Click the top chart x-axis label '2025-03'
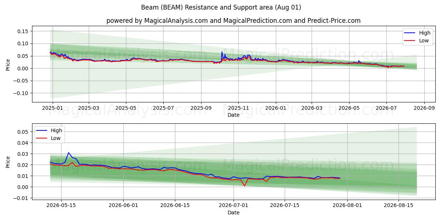The image size is (442, 221). [x=89, y=108]
